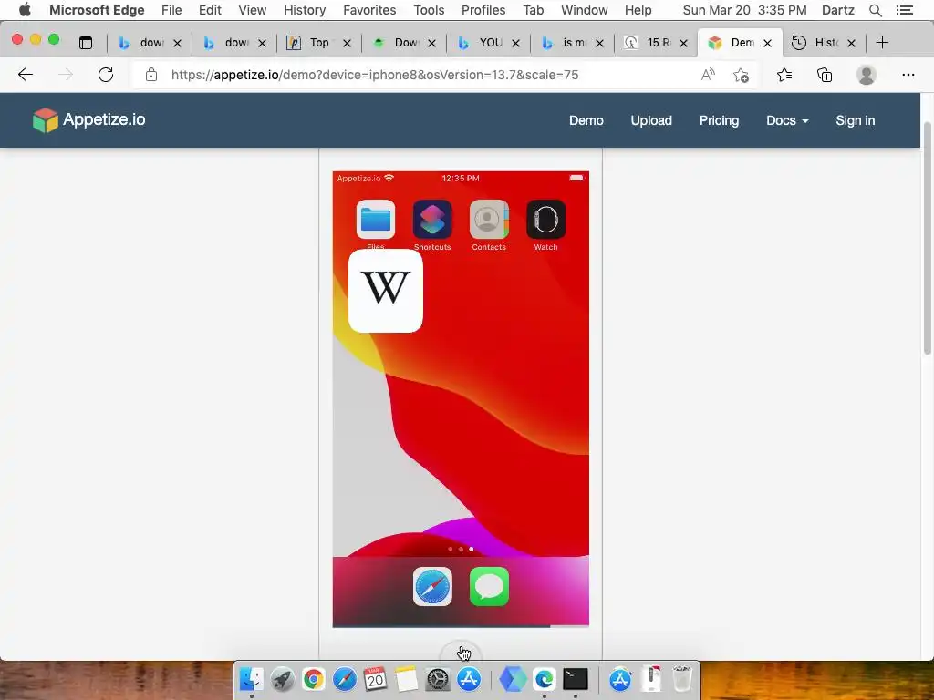Open the History menu in menu bar

[x=305, y=10]
